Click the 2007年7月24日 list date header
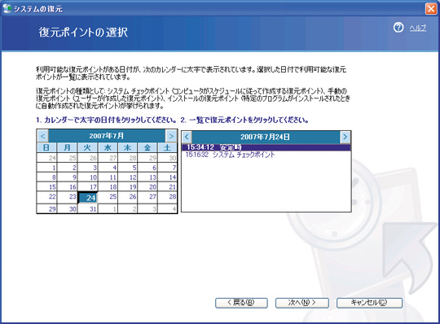 point(266,137)
